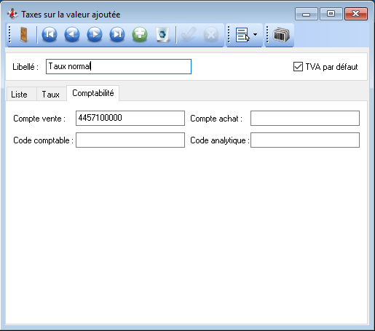The height and width of the screenshot is (331, 375).
Task: Click the list form view icon
Action: pyautogui.click(x=242, y=35)
